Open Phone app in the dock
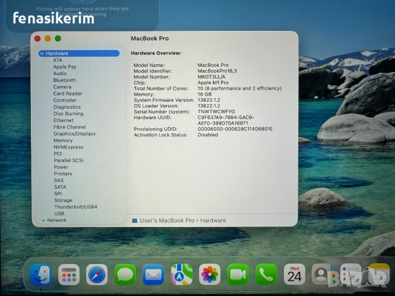The width and height of the screenshot is (395, 296). pyautogui.click(x=266, y=274)
